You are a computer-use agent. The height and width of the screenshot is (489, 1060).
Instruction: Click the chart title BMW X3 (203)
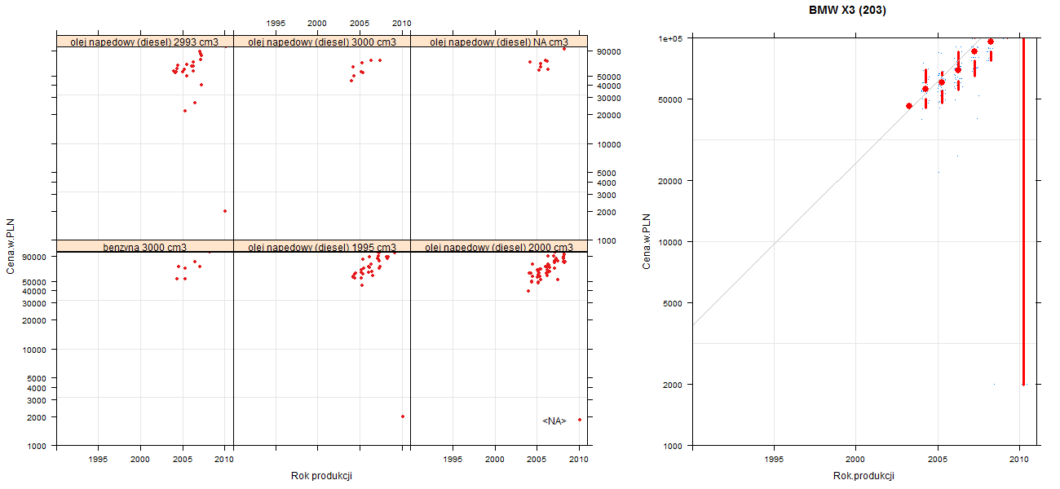(847, 11)
